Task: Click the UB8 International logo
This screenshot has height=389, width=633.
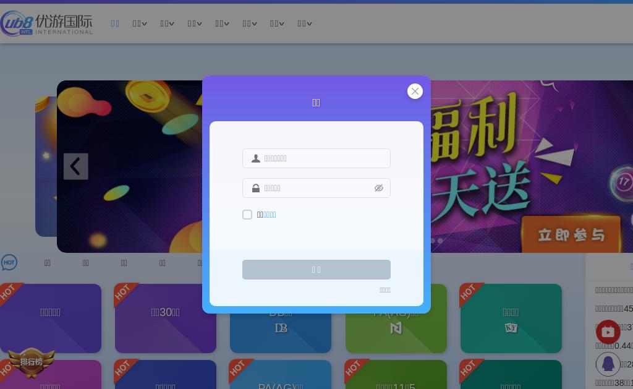Action: (x=46, y=24)
